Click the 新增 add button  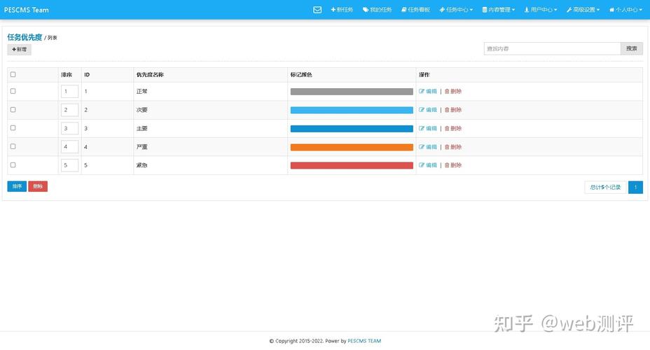[x=19, y=49]
